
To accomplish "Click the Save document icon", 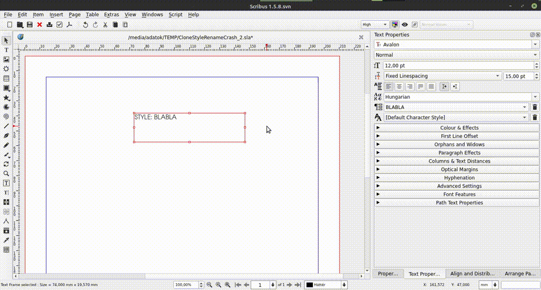I will click(30, 25).
